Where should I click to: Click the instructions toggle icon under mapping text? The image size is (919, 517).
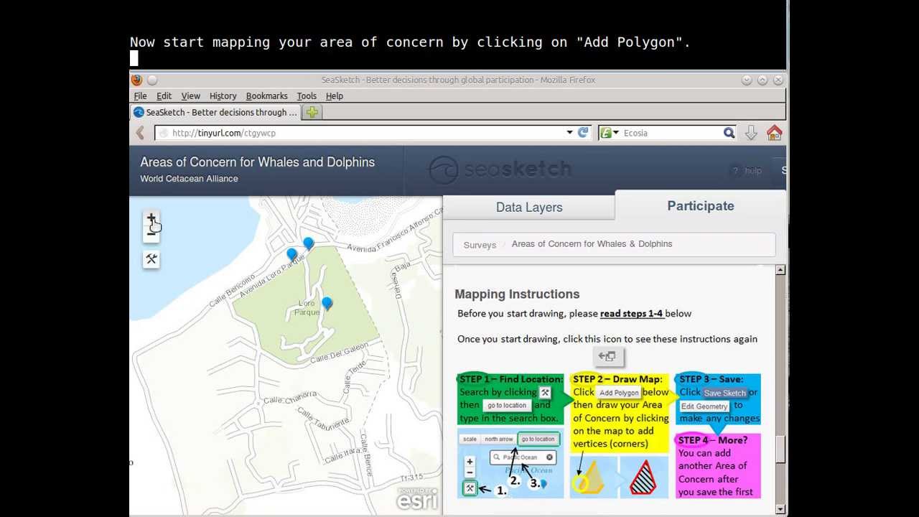point(609,356)
